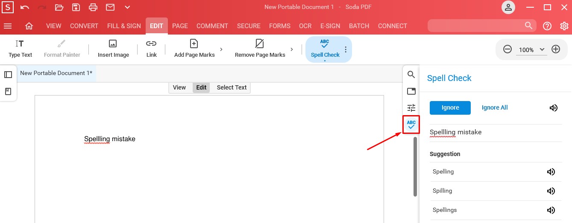Screen dimensions: 572x223
Task: Open settings gear icon
Action: point(564,26)
